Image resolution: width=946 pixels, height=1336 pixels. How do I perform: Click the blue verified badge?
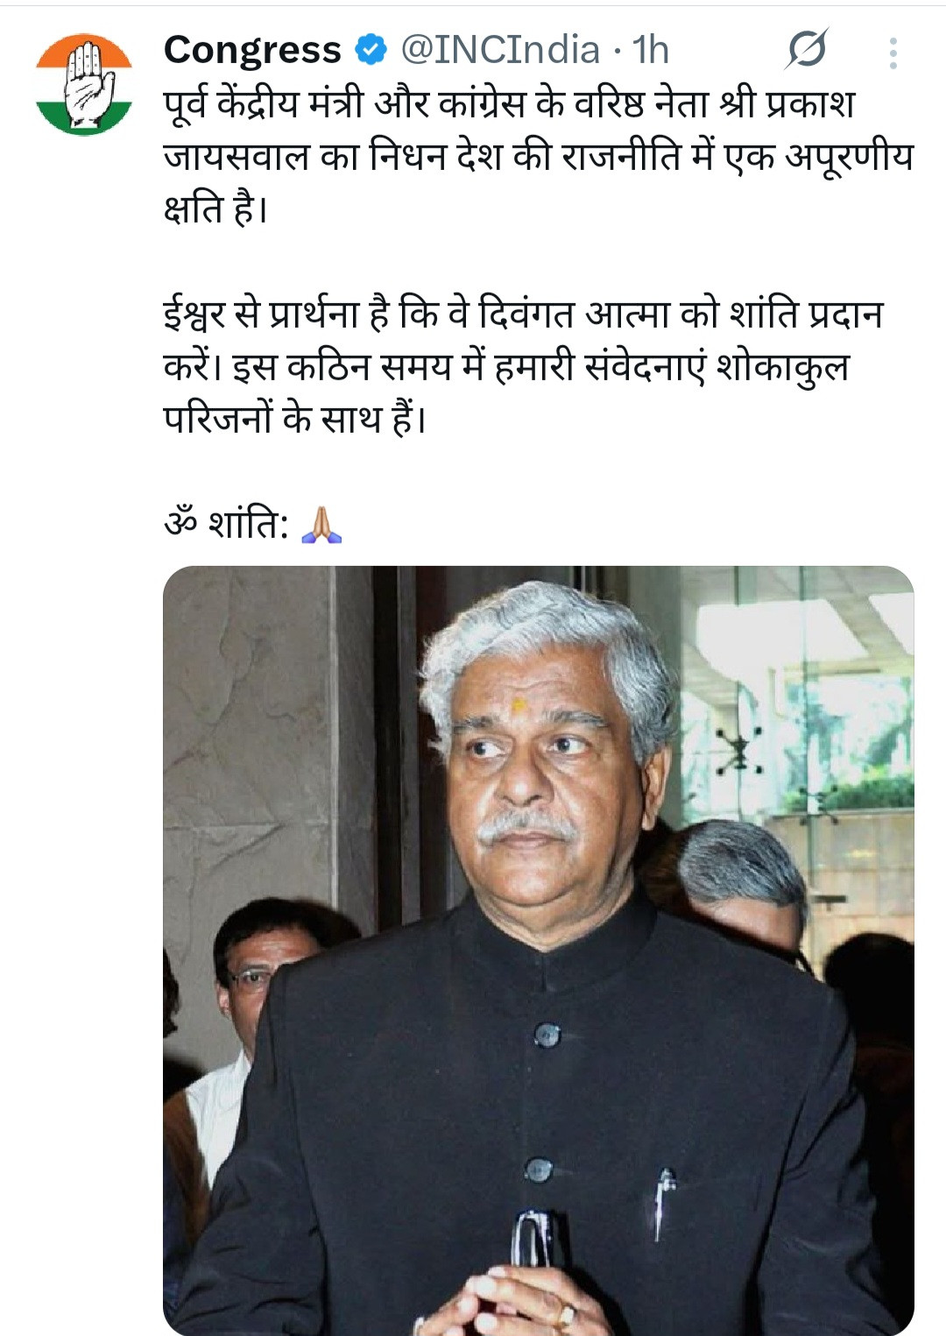click(371, 50)
